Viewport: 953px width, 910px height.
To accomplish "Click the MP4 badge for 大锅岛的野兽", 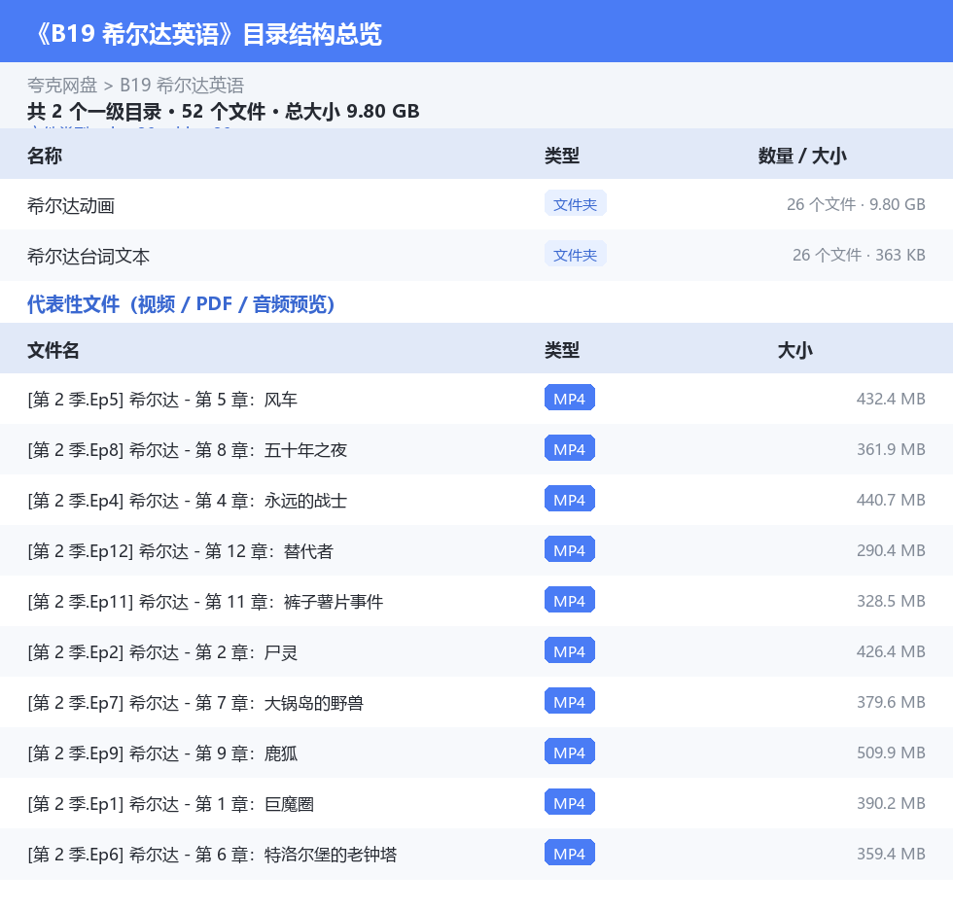I will (x=570, y=700).
